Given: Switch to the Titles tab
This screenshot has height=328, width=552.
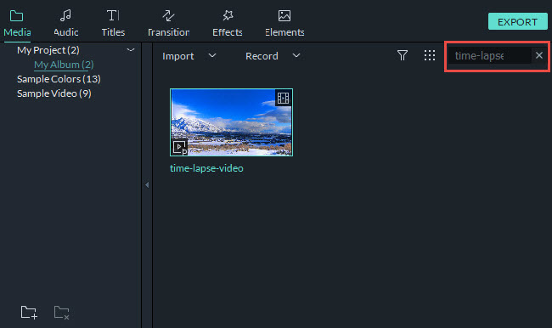Looking at the screenshot, I should point(113,24).
